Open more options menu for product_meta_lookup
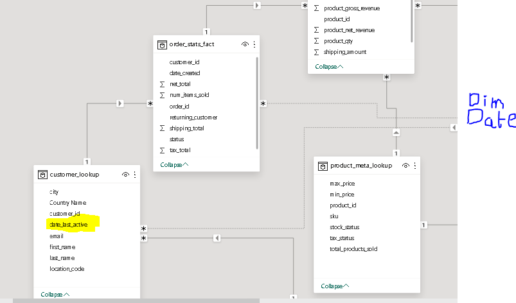The width and height of the screenshot is (516, 303). click(x=415, y=166)
